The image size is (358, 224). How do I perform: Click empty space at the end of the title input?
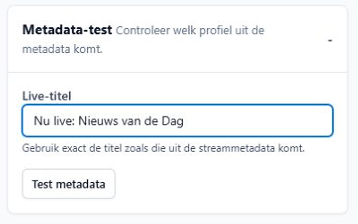click(258, 121)
